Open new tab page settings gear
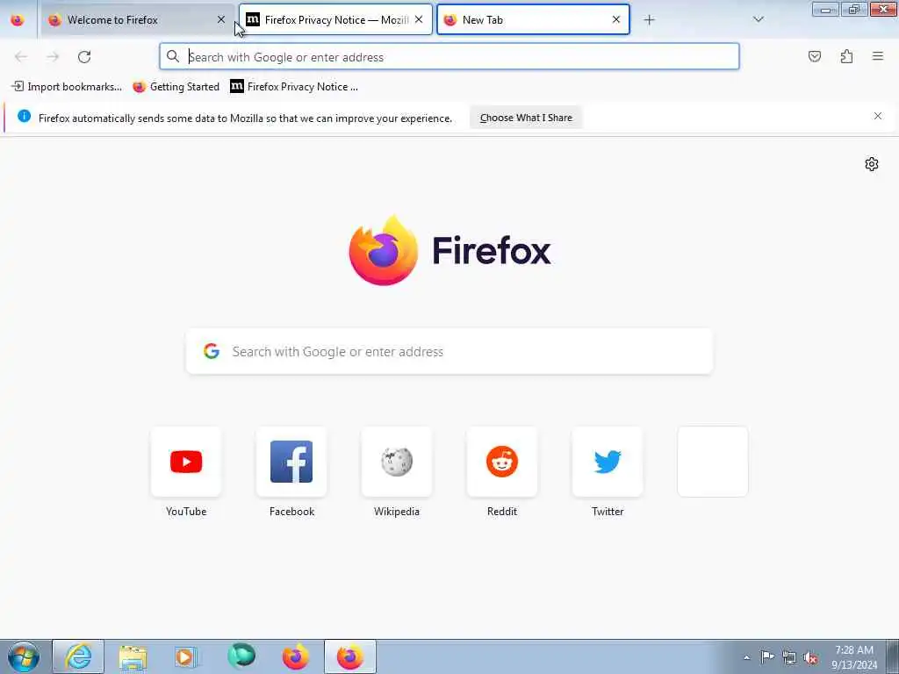 (x=872, y=164)
